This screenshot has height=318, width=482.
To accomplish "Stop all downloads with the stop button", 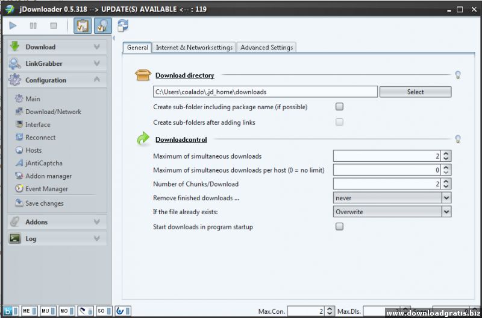I will coord(54,25).
